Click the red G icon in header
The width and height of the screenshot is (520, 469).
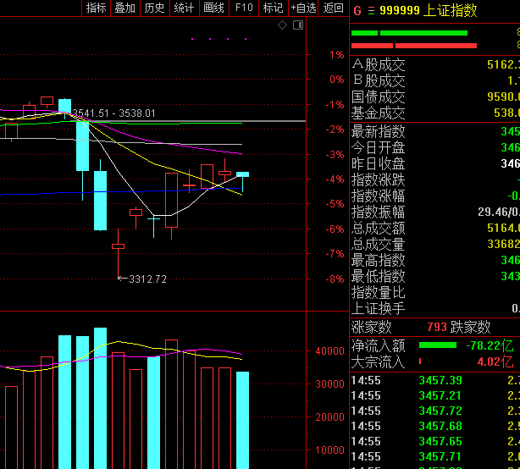click(x=357, y=11)
